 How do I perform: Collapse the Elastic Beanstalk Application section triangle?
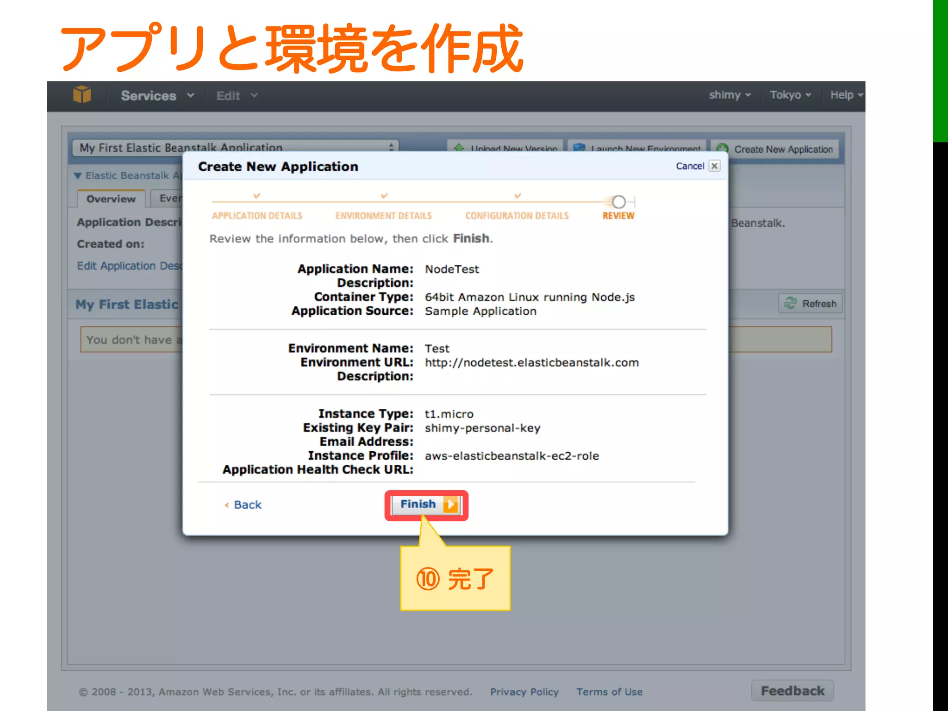point(78,176)
